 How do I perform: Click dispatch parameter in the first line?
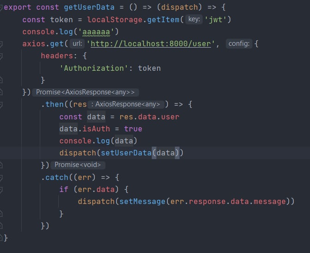pos(180,7)
